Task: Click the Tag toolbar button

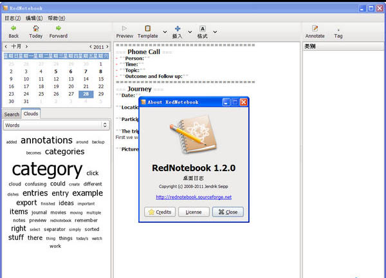Action: 338,33
